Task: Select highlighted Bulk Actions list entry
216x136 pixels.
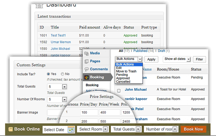Action: (129, 65)
